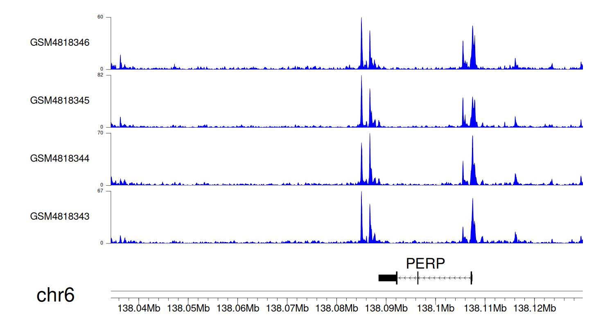Select the y-axis maximum value 70
The width and height of the screenshot is (614, 319).
(100, 133)
